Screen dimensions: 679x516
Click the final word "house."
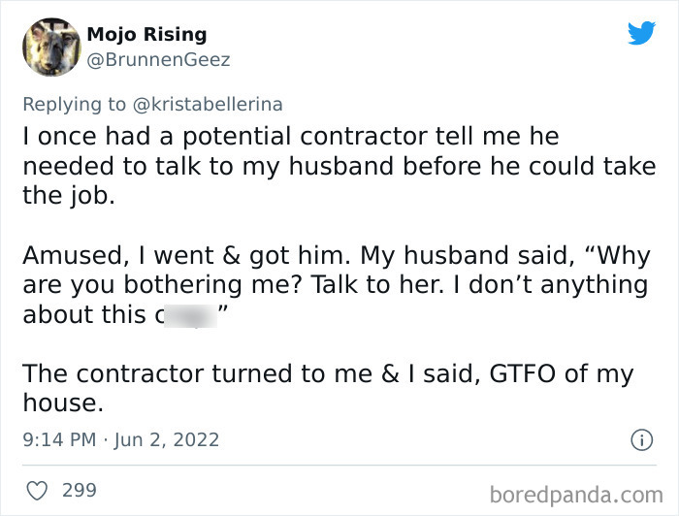(x=62, y=402)
